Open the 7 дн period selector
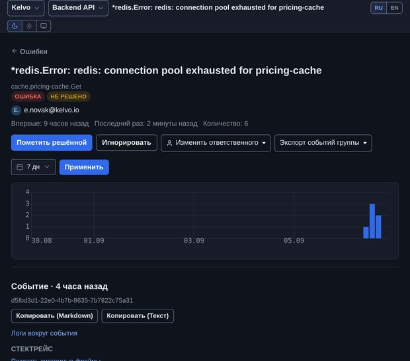Image resolution: width=410 pixels, height=361 pixels. [33, 167]
